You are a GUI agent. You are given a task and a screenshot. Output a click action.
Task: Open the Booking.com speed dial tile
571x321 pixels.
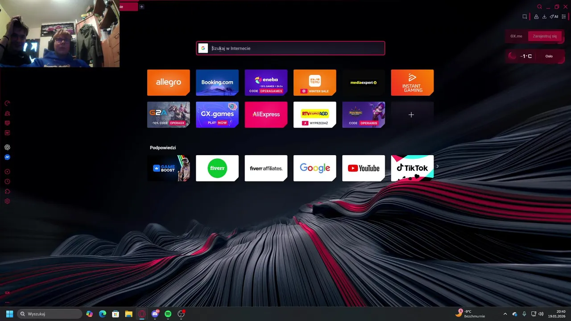[217, 82]
